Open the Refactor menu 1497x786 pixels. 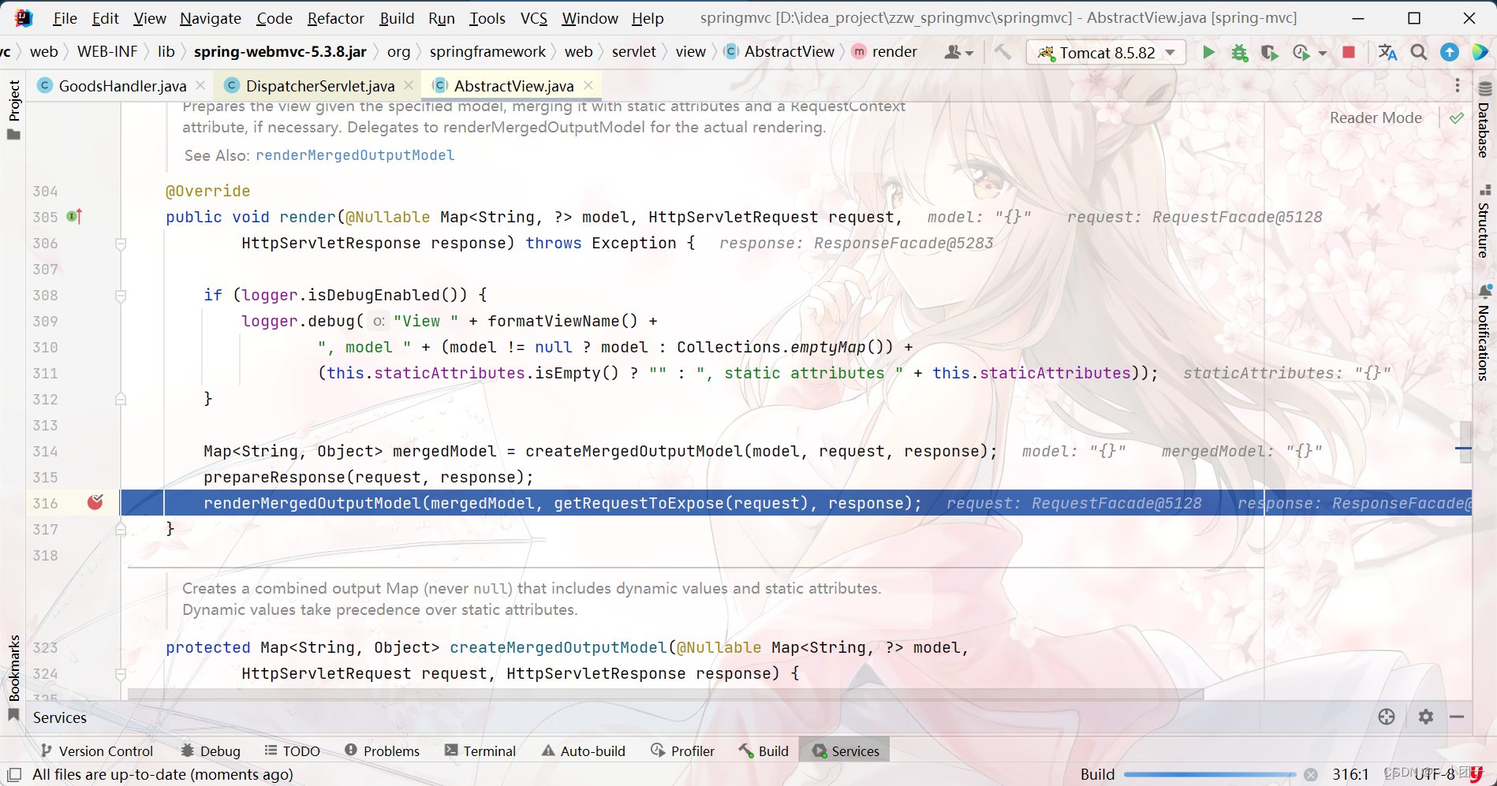[x=335, y=18]
